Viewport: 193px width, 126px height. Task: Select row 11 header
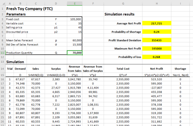click(x=2, y=53)
